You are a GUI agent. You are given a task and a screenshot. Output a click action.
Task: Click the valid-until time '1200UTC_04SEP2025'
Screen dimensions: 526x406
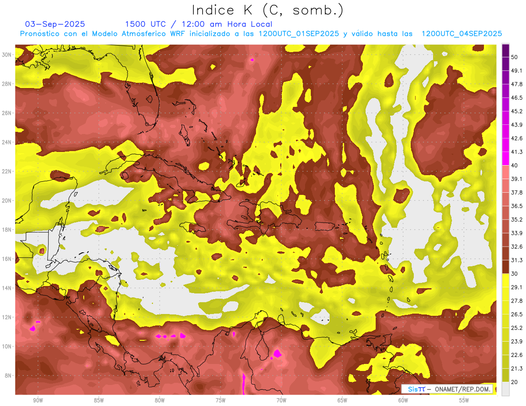pos(462,34)
